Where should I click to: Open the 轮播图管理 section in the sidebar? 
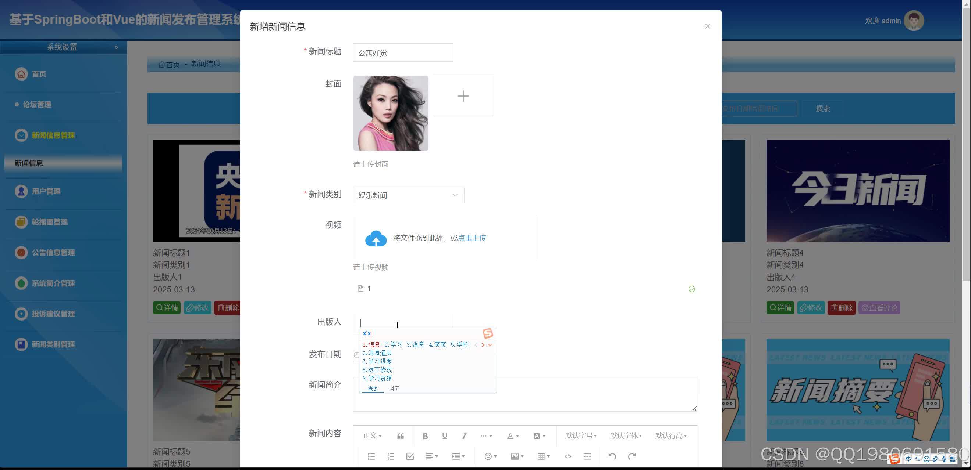tap(50, 222)
